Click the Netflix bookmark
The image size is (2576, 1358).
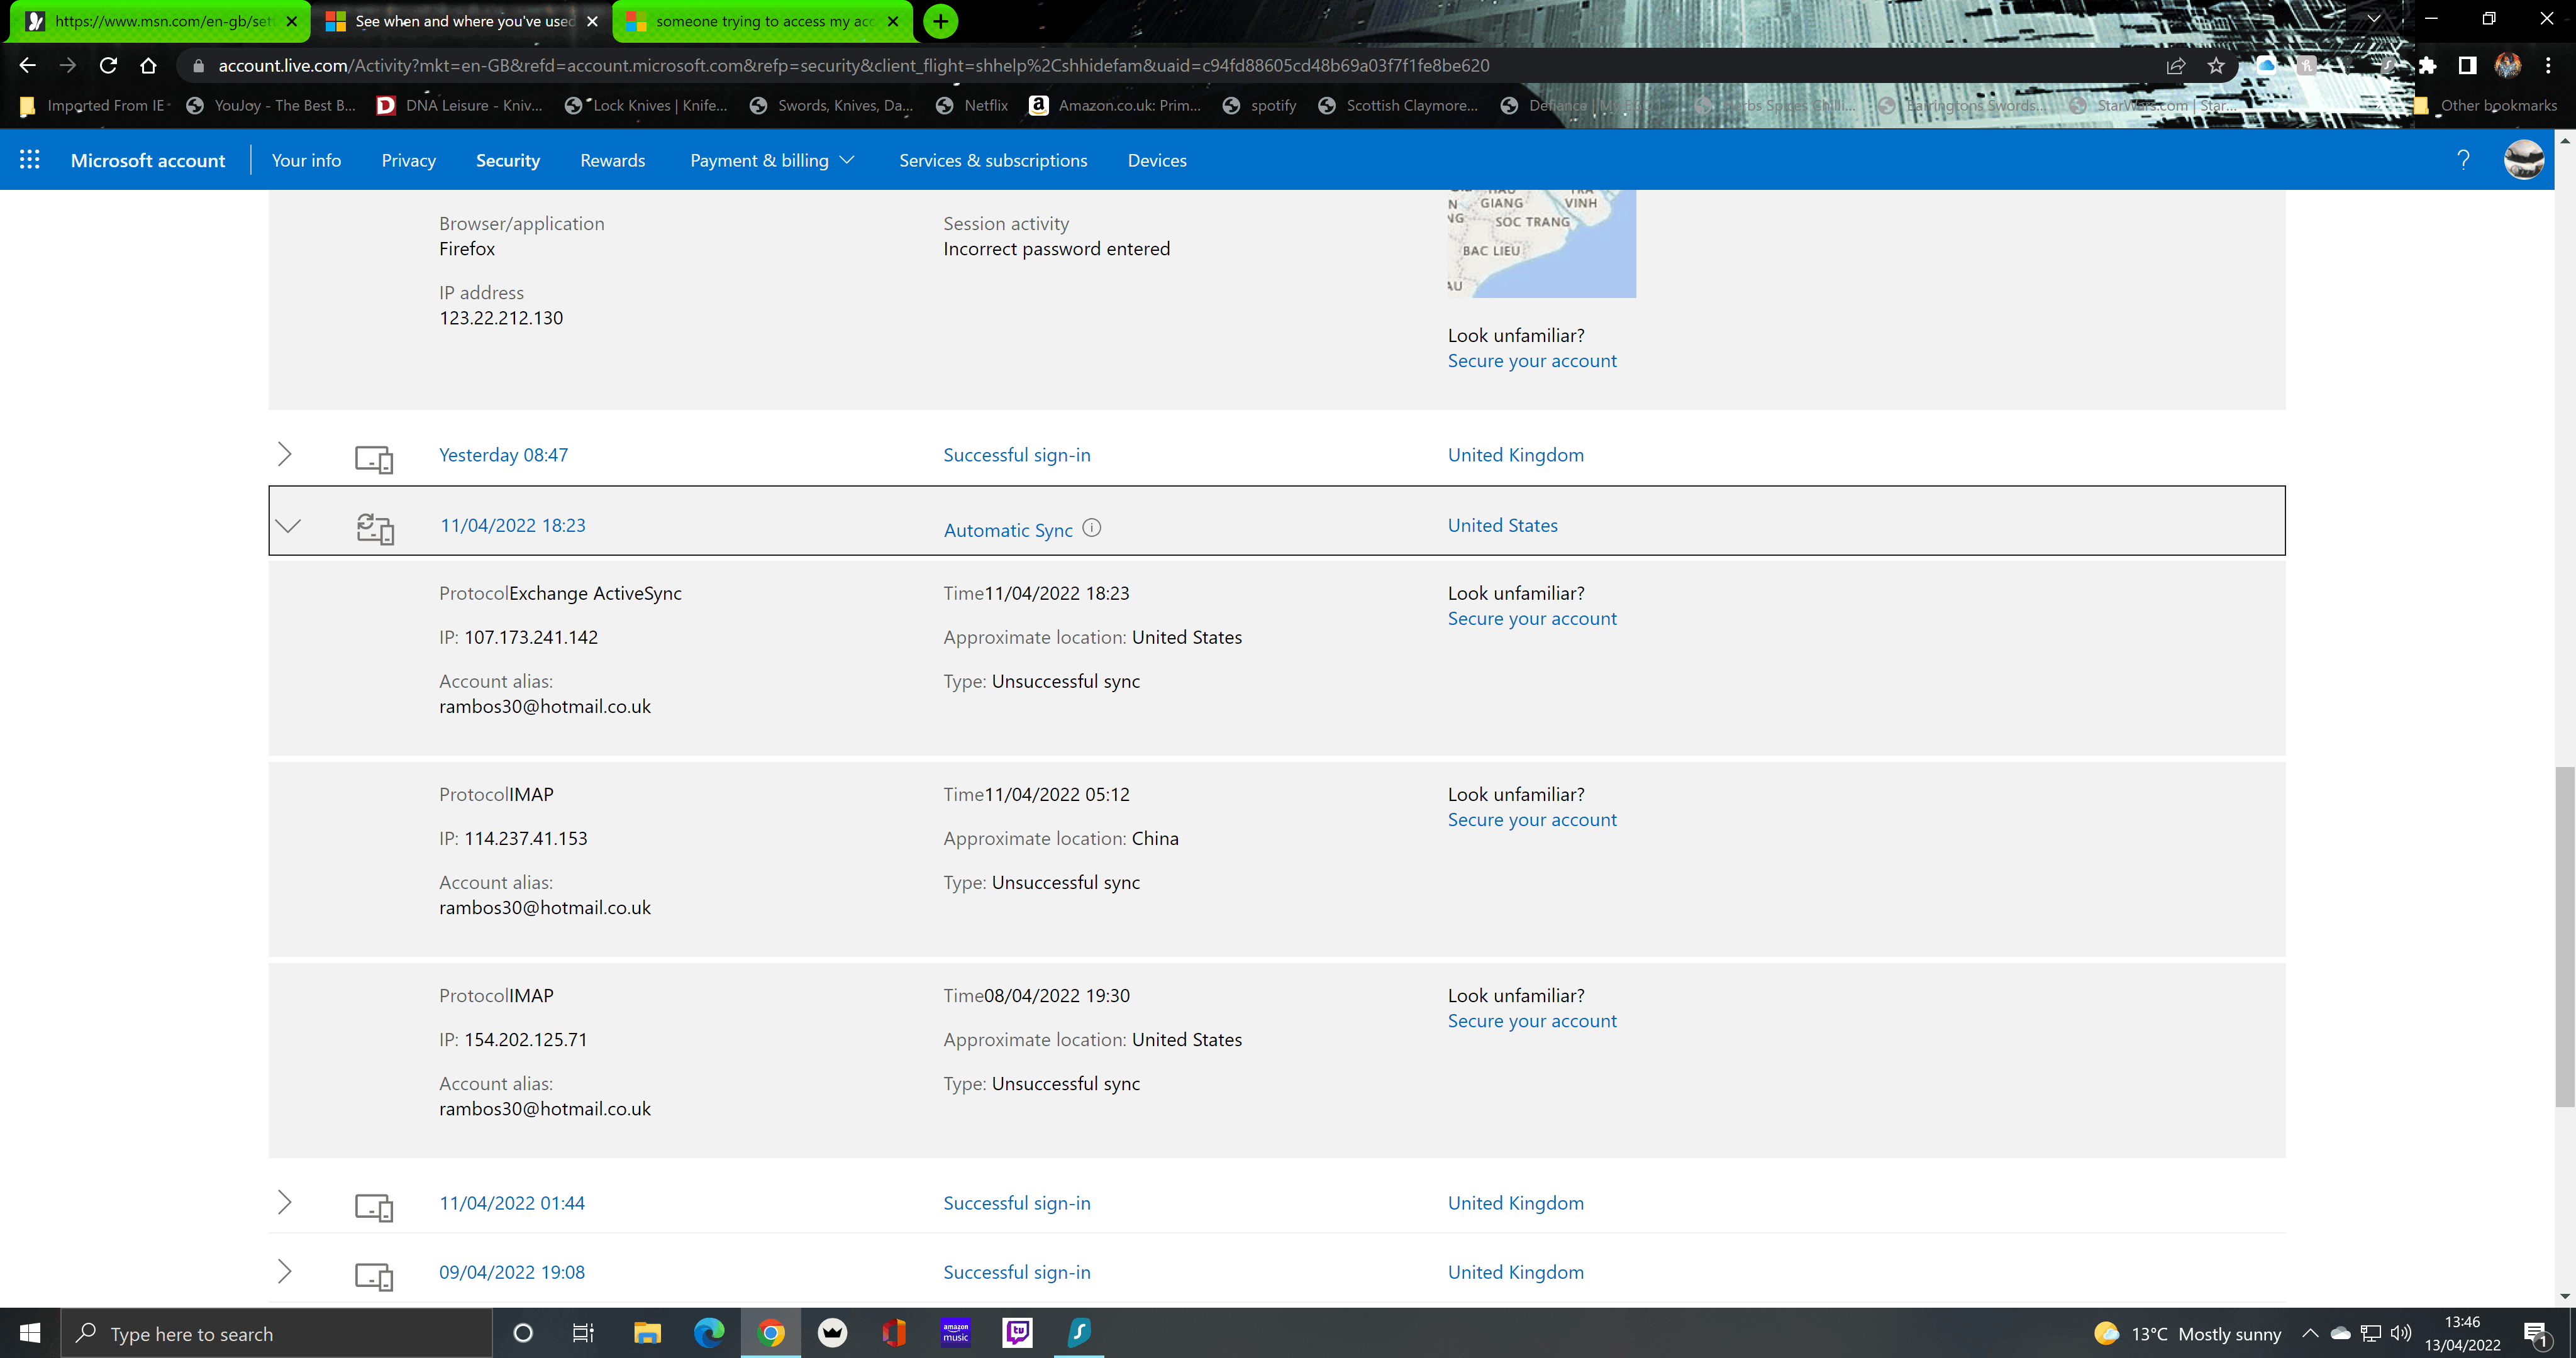pyautogui.click(x=972, y=105)
